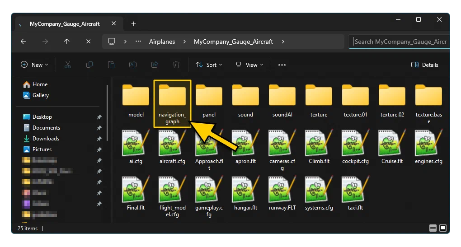
Task: Open Pictures in sidebar
Action: coord(37,149)
